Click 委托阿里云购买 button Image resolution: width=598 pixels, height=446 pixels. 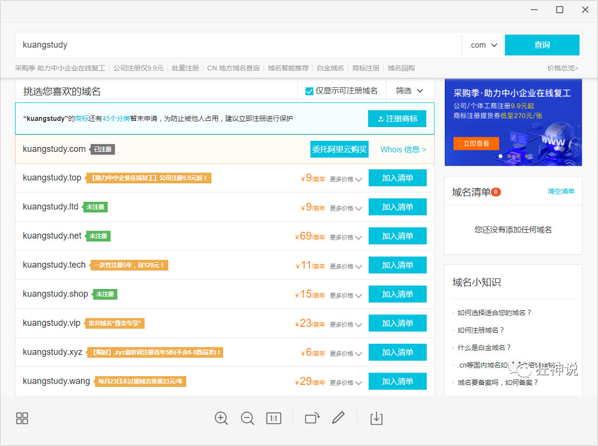point(339,149)
